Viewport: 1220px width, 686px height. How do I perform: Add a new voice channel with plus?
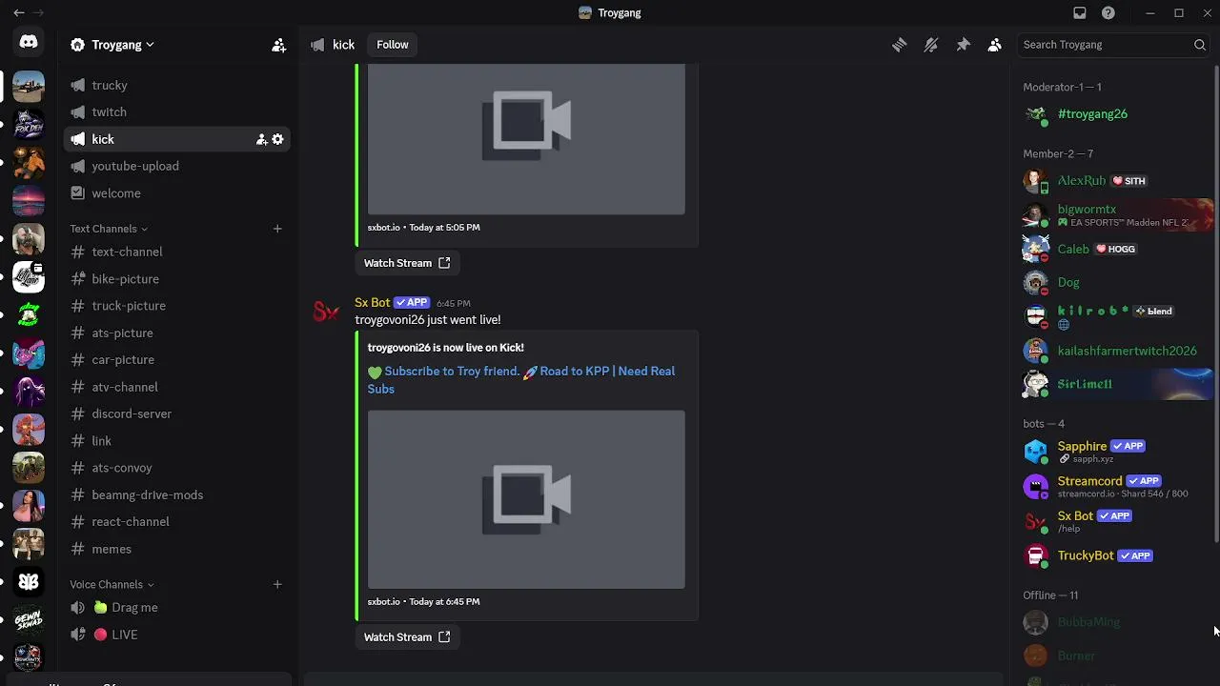point(277,584)
